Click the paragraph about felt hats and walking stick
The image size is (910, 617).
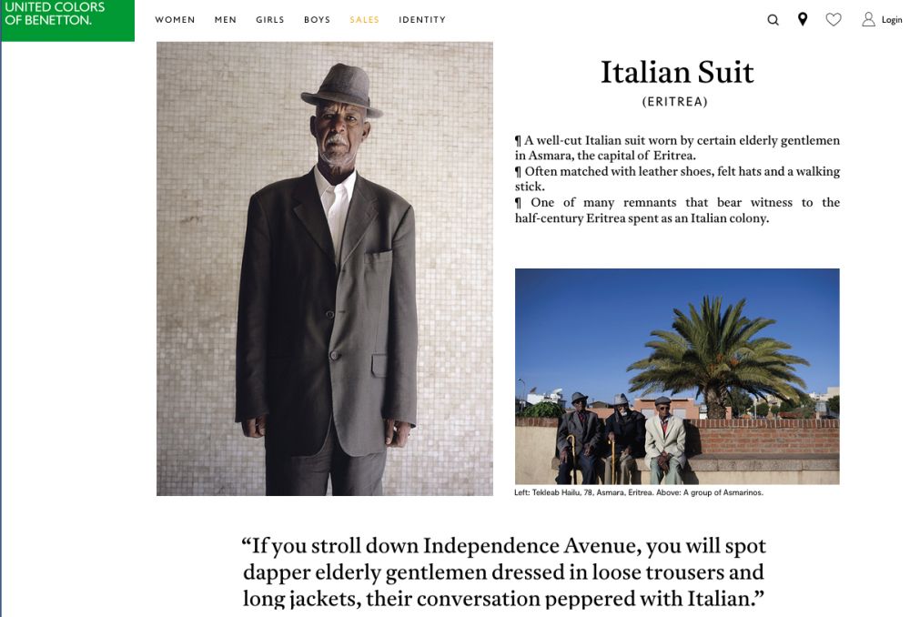tap(677, 178)
